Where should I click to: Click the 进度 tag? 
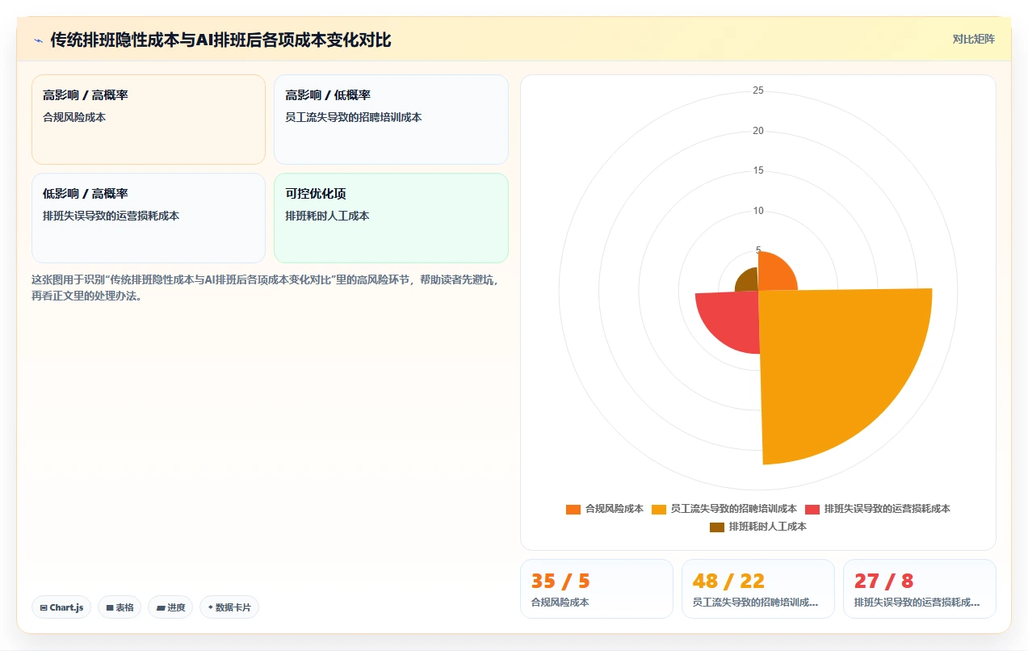pyautogui.click(x=170, y=607)
